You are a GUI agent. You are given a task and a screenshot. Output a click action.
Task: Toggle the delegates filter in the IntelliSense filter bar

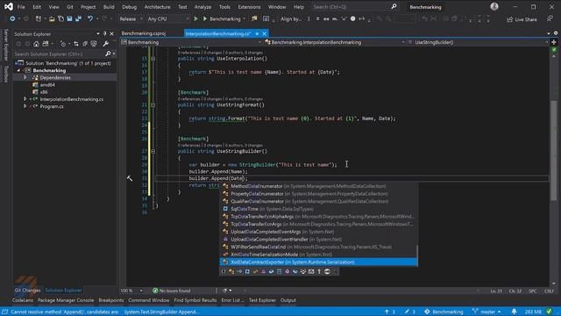[263, 271]
